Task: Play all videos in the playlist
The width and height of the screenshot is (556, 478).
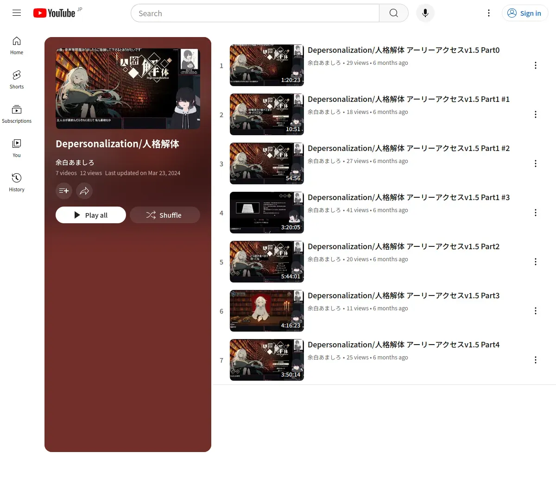Action: coord(91,215)
